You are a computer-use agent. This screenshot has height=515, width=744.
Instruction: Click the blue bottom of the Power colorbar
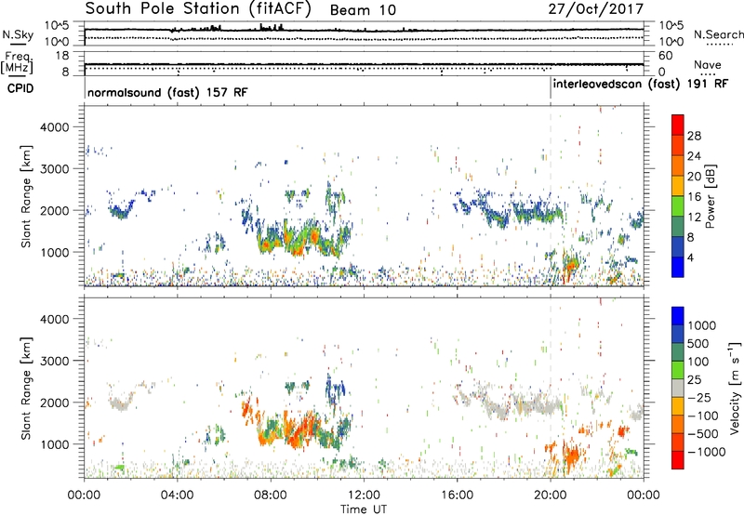pos(678,267)
